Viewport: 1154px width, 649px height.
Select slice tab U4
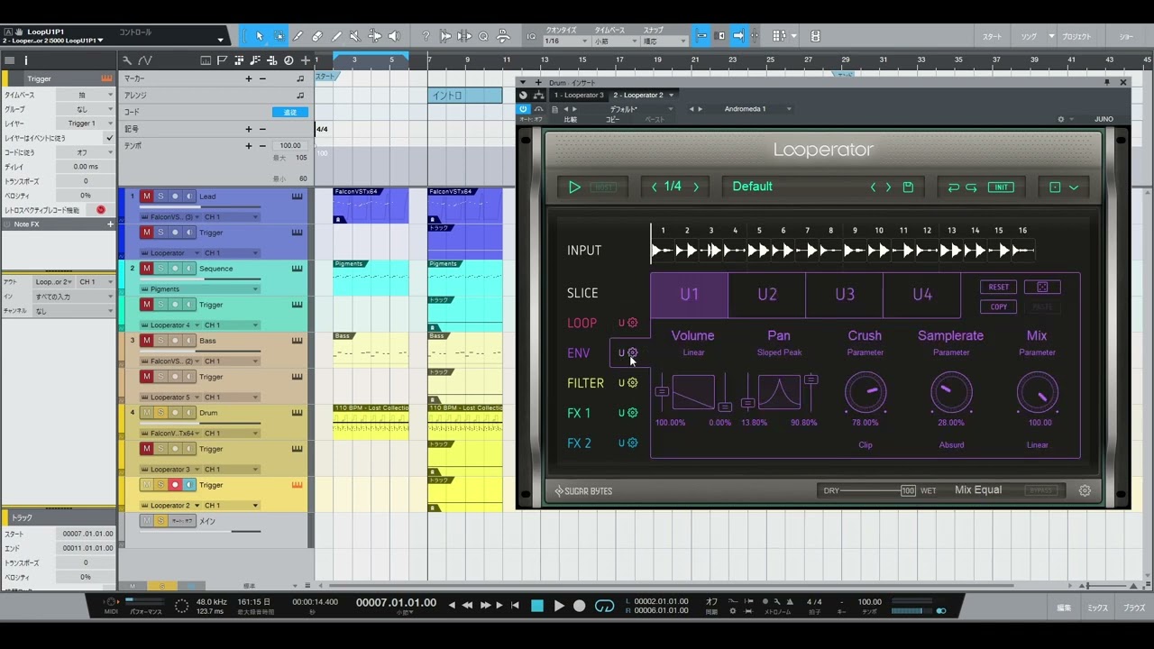tap(922, 295)
